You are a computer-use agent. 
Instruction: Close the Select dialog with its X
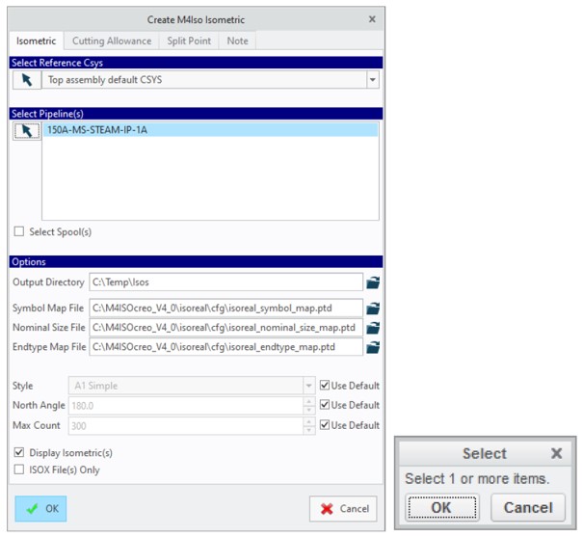coord(556,453)
